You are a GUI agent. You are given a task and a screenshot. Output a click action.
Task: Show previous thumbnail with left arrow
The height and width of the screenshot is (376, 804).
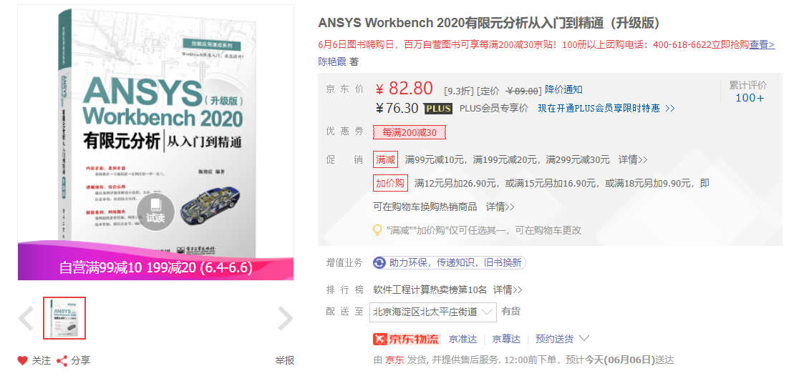pyautogui.click(x=26, y=318)
